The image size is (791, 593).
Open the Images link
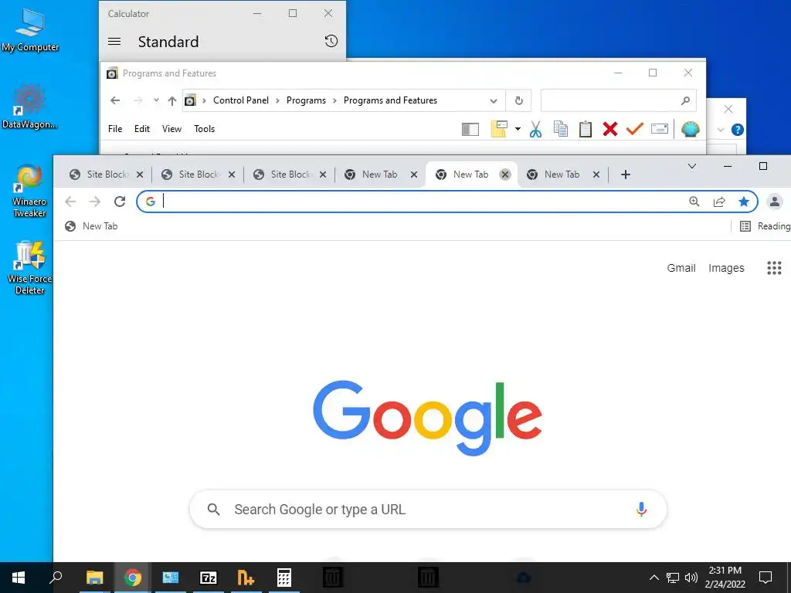726,268
